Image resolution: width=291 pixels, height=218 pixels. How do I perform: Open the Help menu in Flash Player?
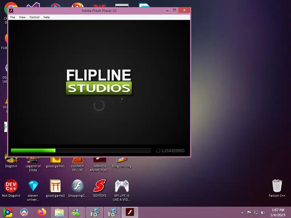point(47,17)
